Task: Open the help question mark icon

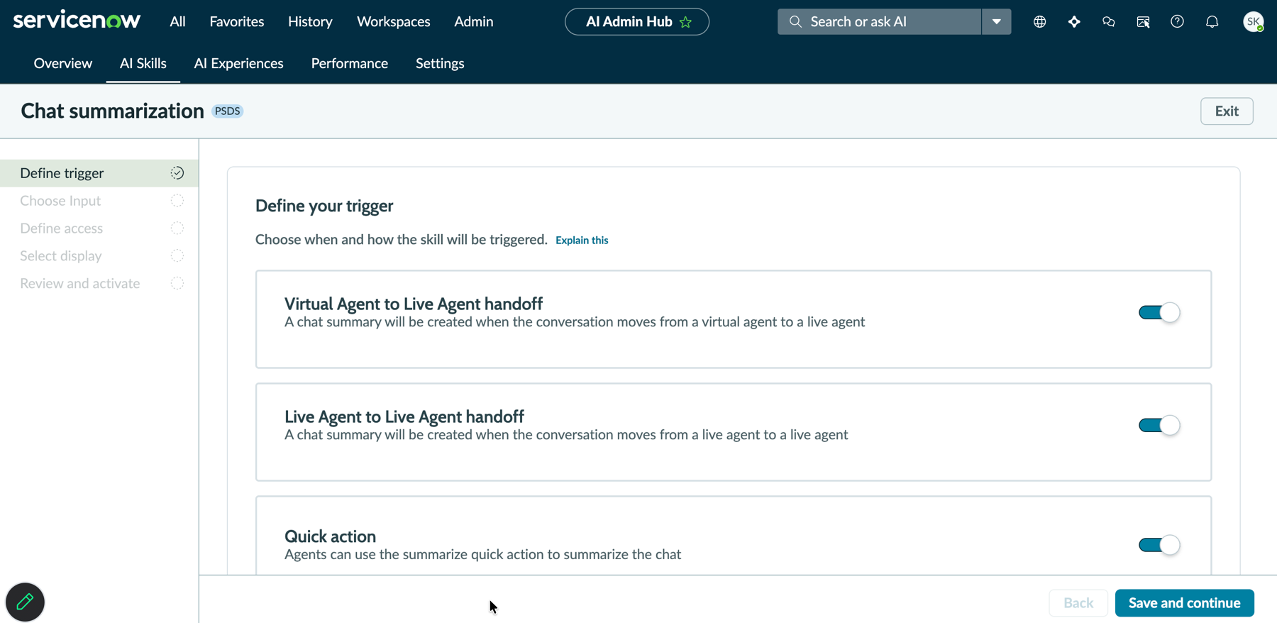Action: (x=1177, y=21)
